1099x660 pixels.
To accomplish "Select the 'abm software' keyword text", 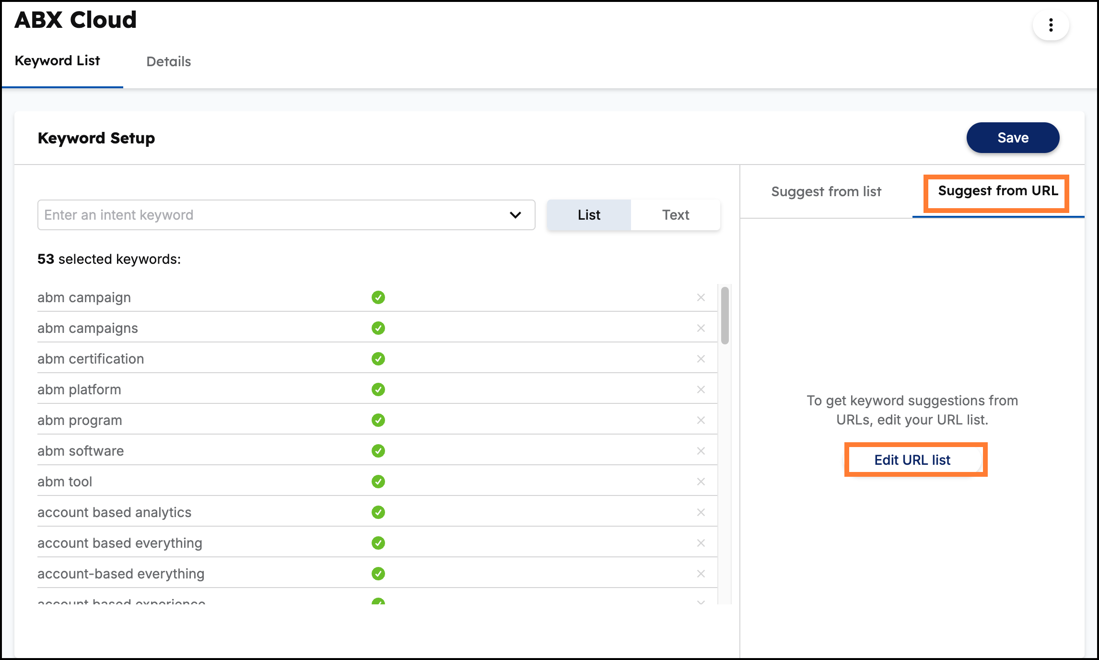I will click(x=81, y=451).
